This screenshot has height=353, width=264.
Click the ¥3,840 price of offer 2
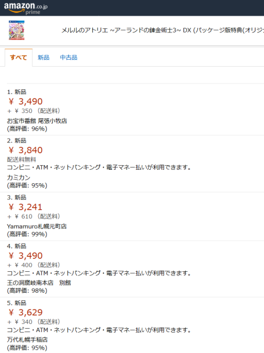pos(26,150)
